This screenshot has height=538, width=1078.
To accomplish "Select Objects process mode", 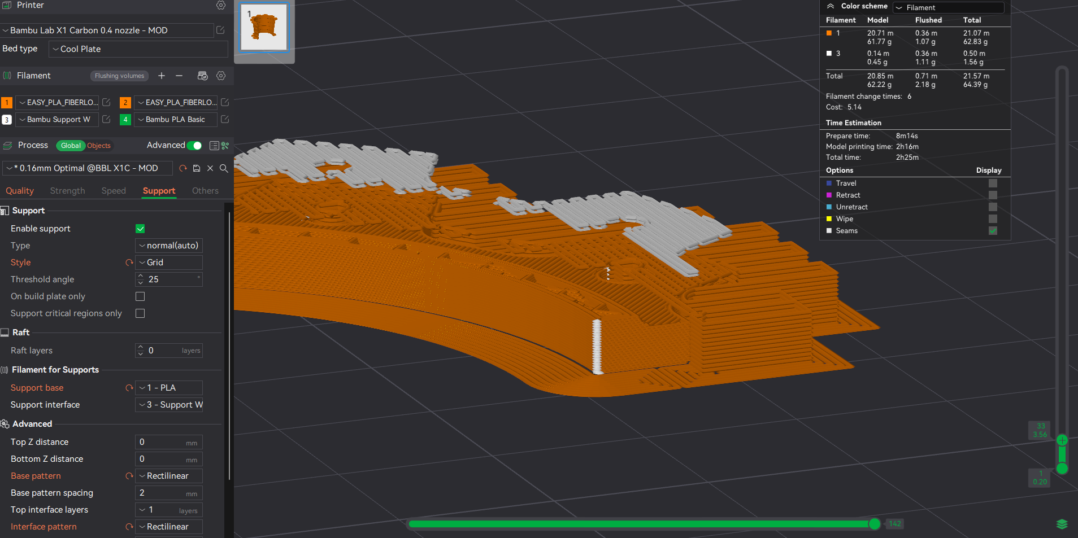I will [99, 146].
